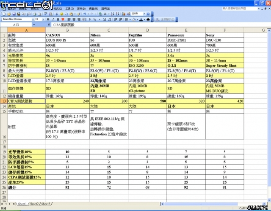Click the formula bar showing CIPA text

tap(161, 25)
